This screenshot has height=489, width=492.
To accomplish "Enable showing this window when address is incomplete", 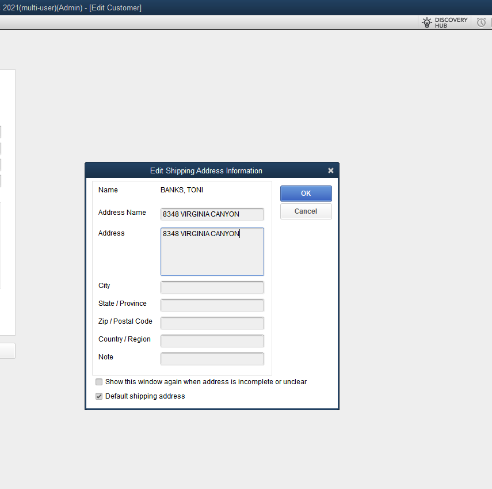I will coord(98,382).
